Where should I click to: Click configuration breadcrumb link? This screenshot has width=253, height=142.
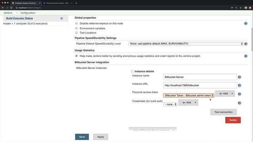(28, 13)
